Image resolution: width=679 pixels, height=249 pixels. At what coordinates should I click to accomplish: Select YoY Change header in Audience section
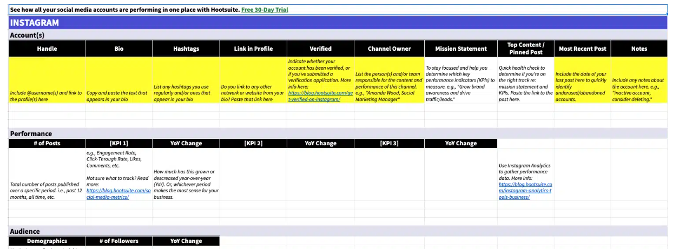click(x=186, y=241)
